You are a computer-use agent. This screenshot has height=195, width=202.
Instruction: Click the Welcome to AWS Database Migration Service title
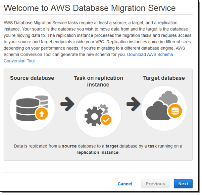90,8
